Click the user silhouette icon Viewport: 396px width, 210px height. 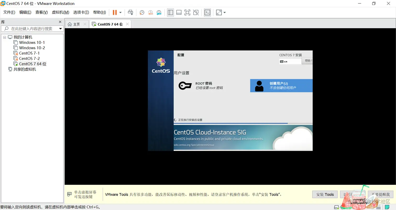[x=259, y=86]
